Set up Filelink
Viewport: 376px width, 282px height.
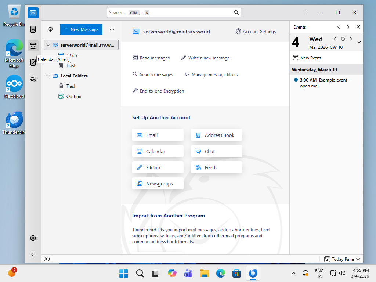[x=158, y=167]
